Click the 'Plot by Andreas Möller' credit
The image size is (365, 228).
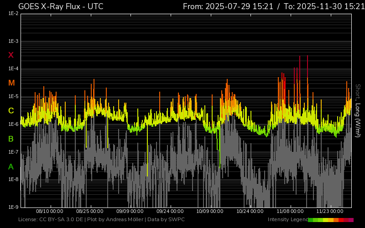(115, 219)
